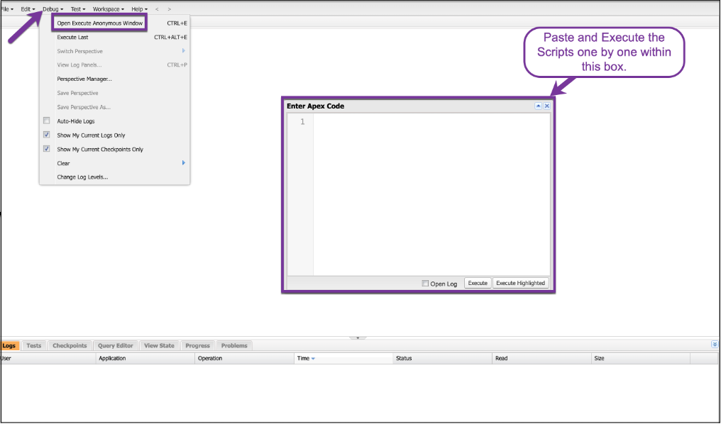The image size is (721, 424).
Task: Toggle Show My Current Checkpoints Only
Action: (47, 149)
